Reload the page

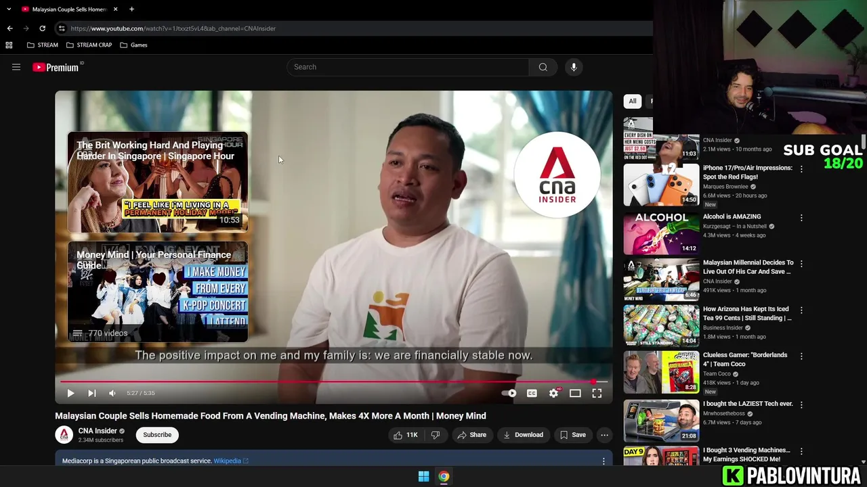click(x=42, y=28)
